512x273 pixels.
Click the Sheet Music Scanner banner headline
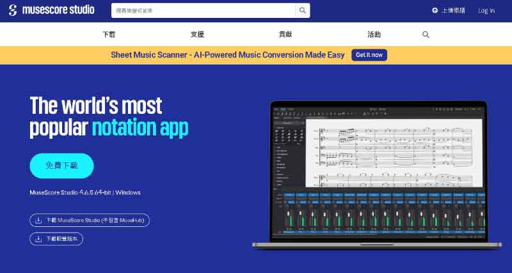227,55
